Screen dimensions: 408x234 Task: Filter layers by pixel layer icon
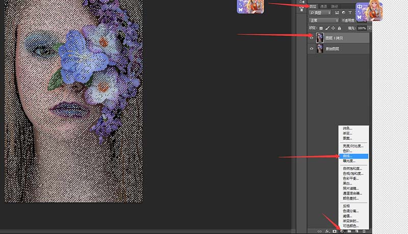(x=337, y=12)
